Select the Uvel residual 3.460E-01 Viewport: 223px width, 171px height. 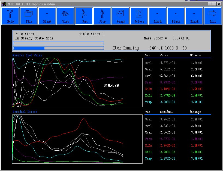click(168, 119)
